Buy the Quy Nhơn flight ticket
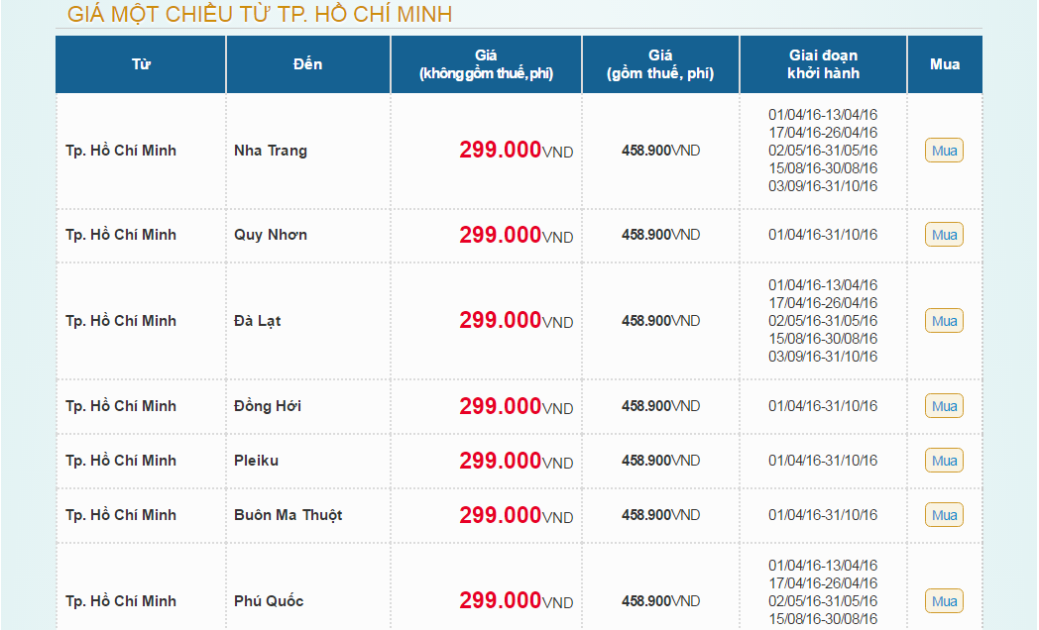Viewport: 1039px width, 630px height. click(944, 235)
